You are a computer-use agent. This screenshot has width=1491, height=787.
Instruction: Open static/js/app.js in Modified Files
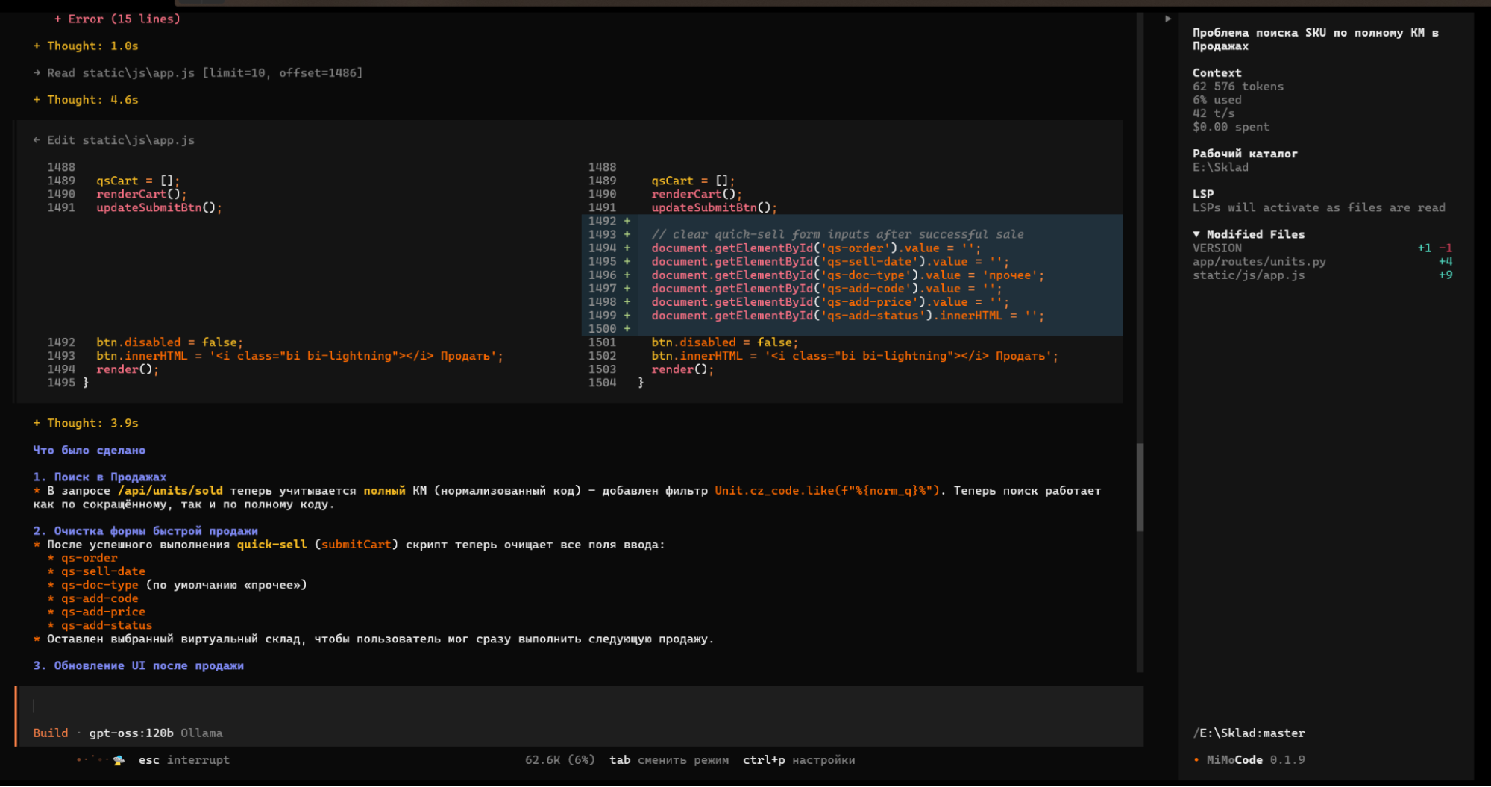point(1249,275)
